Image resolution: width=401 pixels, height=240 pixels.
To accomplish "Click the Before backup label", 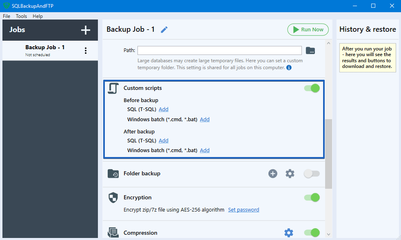I will (141, 100).
